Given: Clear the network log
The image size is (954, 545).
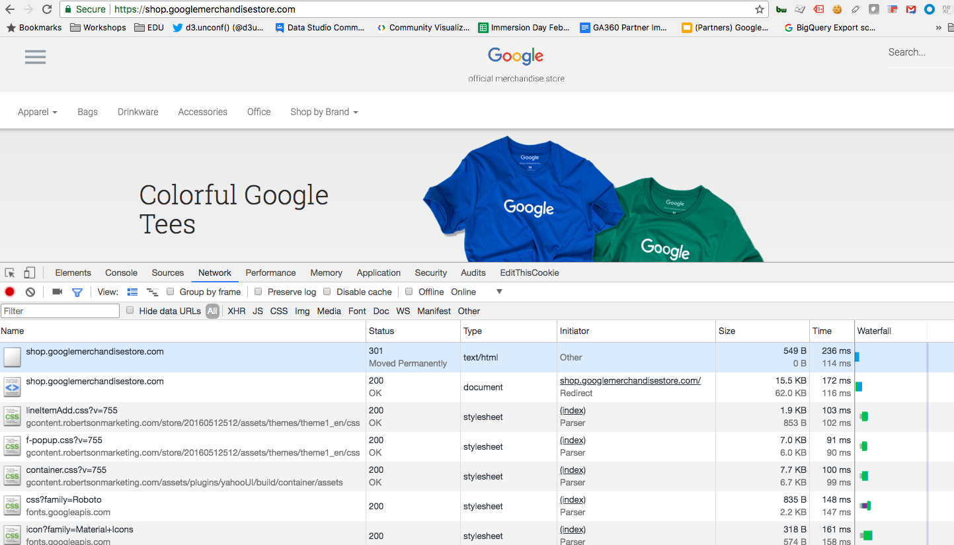Looking at the screenshot, I should (30, 292).
